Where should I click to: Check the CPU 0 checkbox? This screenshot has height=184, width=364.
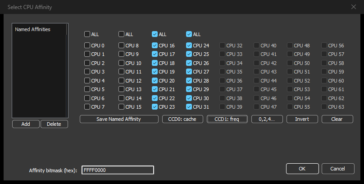click(x=87, y=45)
